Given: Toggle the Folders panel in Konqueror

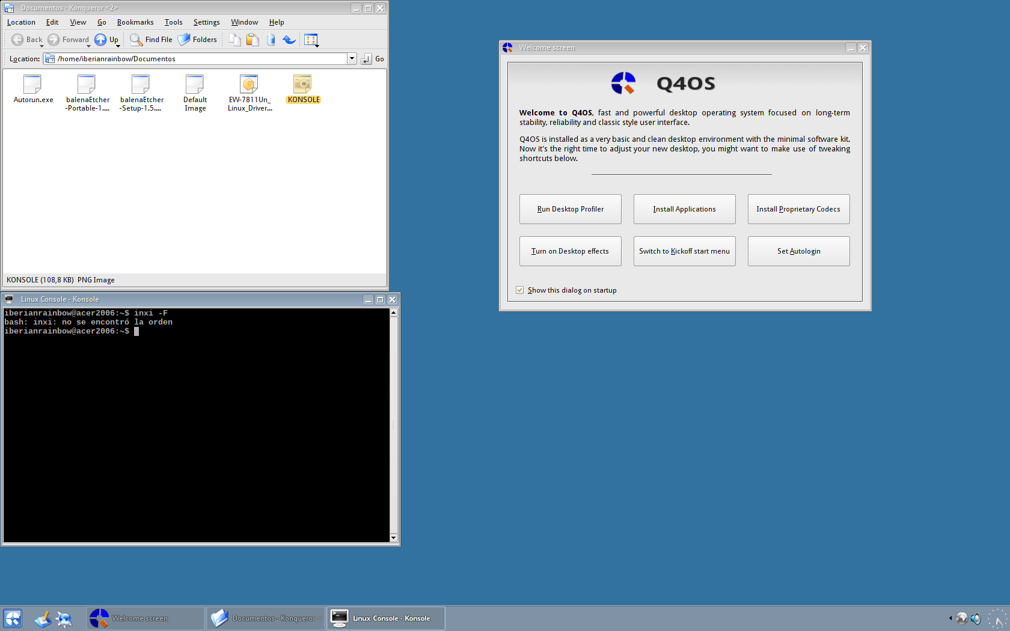Looking at the screenshot, I should (197, 40).
